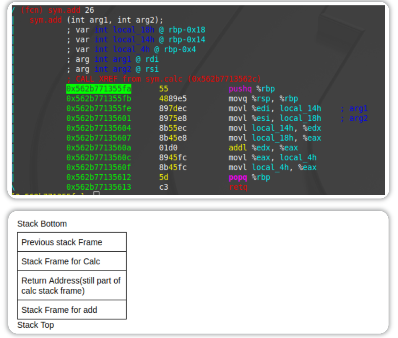
Task: Click the Stack Frame for add cell
Action: point(72,310)
